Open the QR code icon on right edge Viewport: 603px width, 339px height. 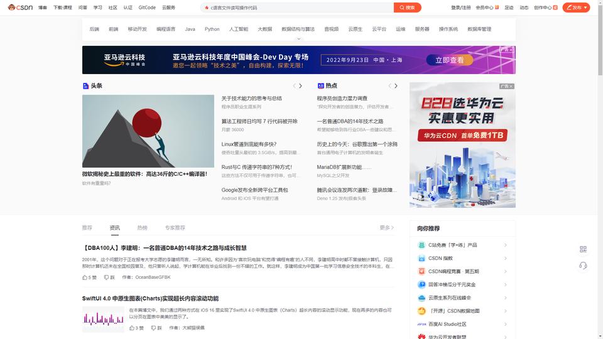(x=583, y=249)
